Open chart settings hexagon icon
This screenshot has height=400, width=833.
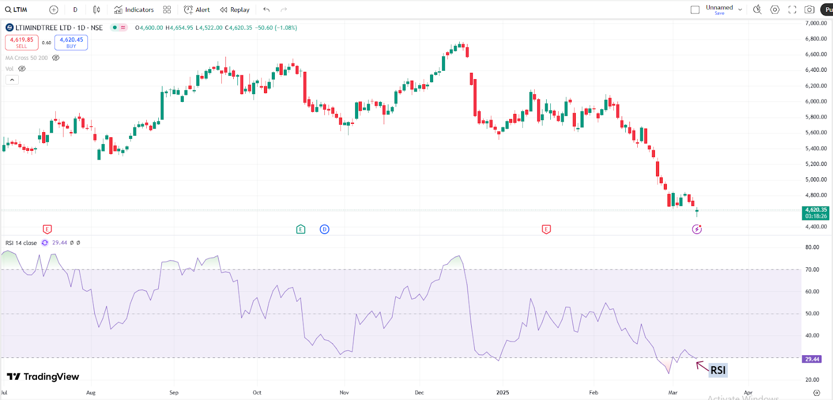click(775, 9)
